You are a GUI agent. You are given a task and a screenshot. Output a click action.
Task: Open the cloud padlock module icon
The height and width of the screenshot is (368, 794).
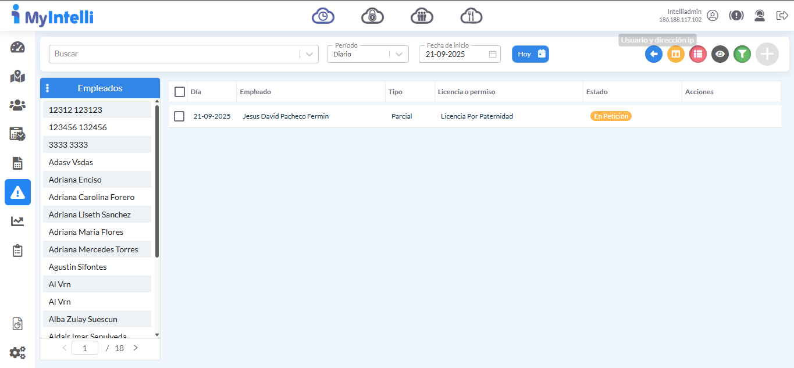pos(372,16)
